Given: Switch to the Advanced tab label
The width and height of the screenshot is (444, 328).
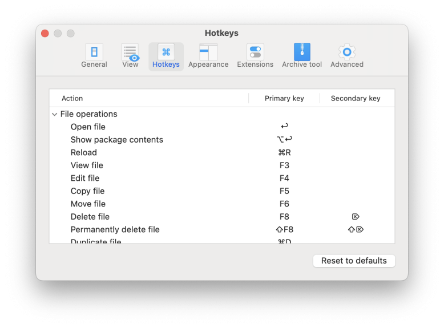Looking at the screenshot, I should tap(347, 64).
